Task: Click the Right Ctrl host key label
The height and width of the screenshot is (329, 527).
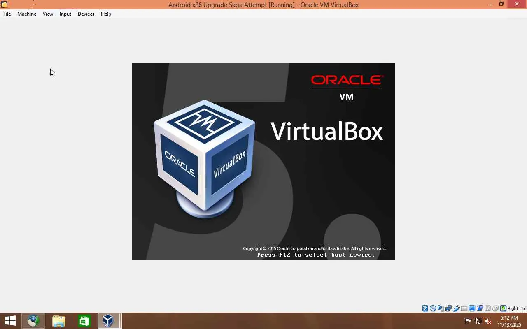Action: 517,308
